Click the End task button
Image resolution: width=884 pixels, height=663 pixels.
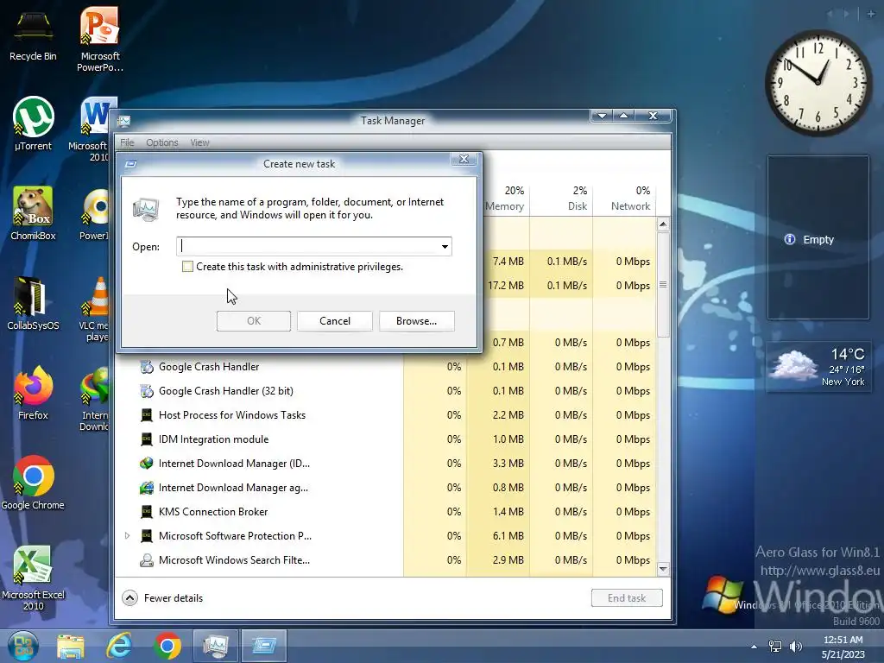[627, 598]
